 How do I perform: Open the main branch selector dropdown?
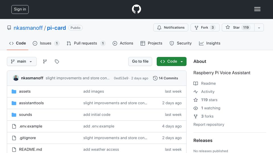[22, 61]
